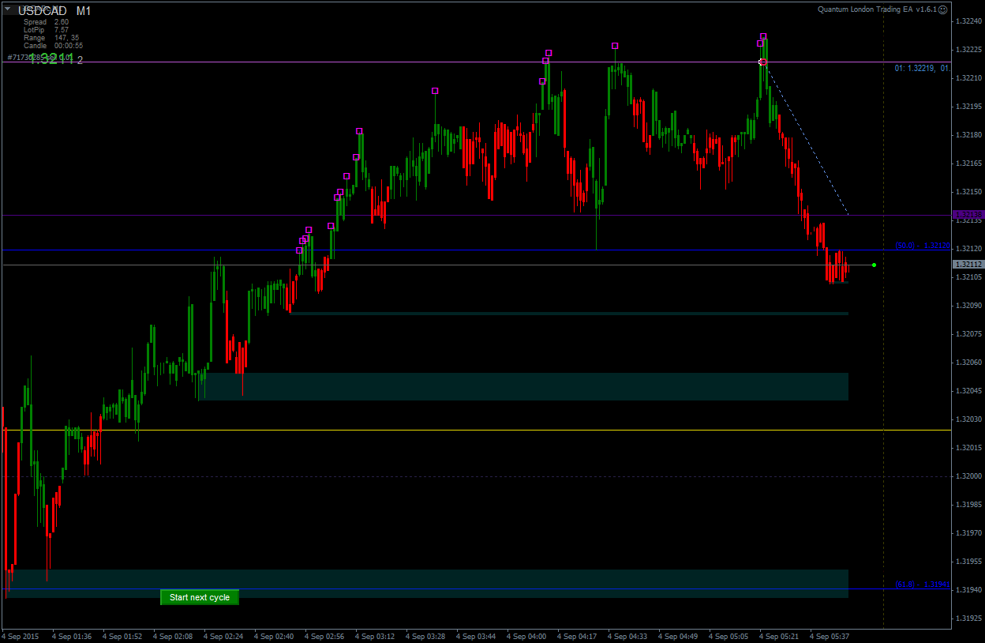985x643 pixels.
Task: Click the 4 Sep 05:21 time label
Action: [x=779, y=636]
